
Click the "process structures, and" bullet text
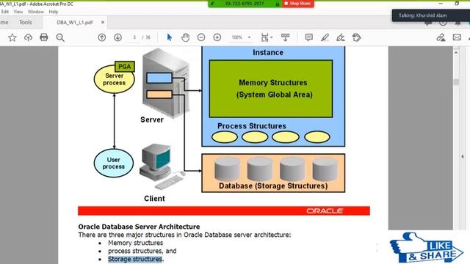[142, 251]
